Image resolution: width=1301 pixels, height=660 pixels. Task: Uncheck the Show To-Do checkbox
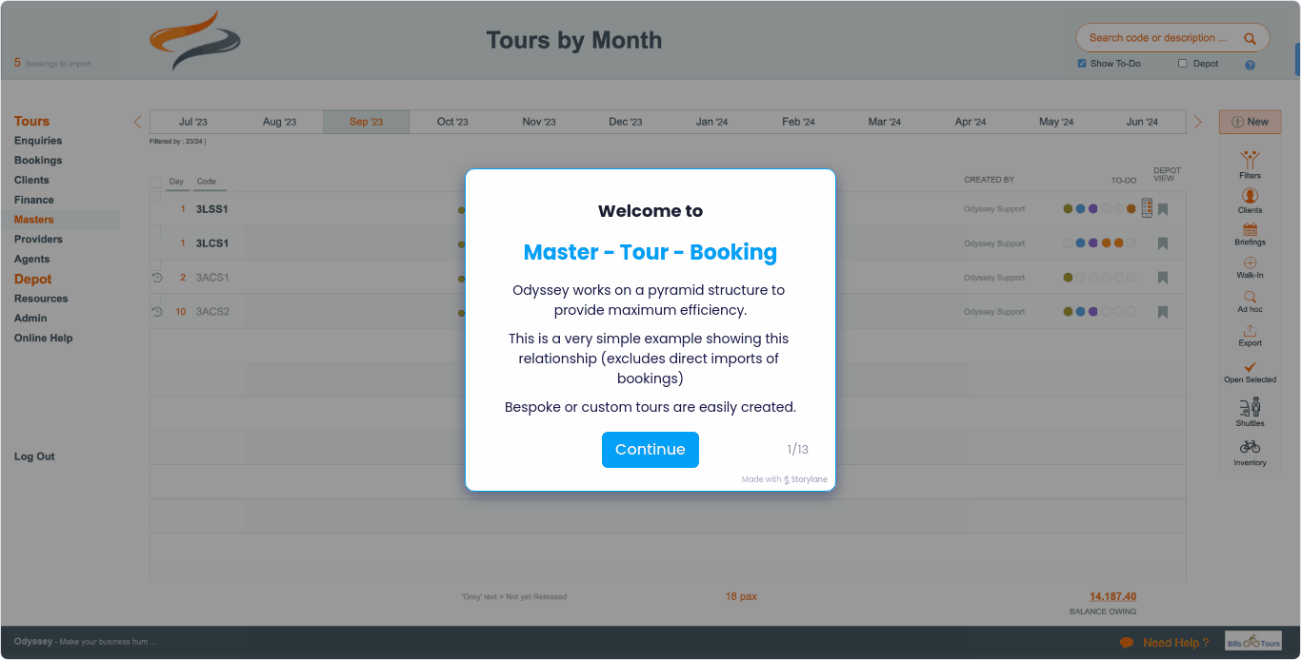coord(1082,64)
